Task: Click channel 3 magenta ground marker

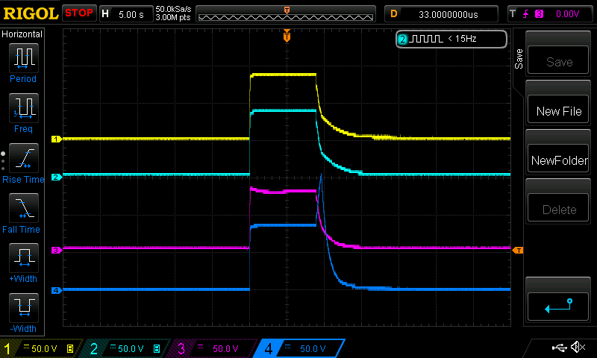Action: pos(57,251)
